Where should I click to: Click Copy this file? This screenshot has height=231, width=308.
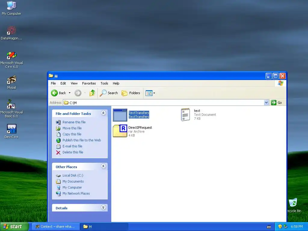tap(72, 134)
